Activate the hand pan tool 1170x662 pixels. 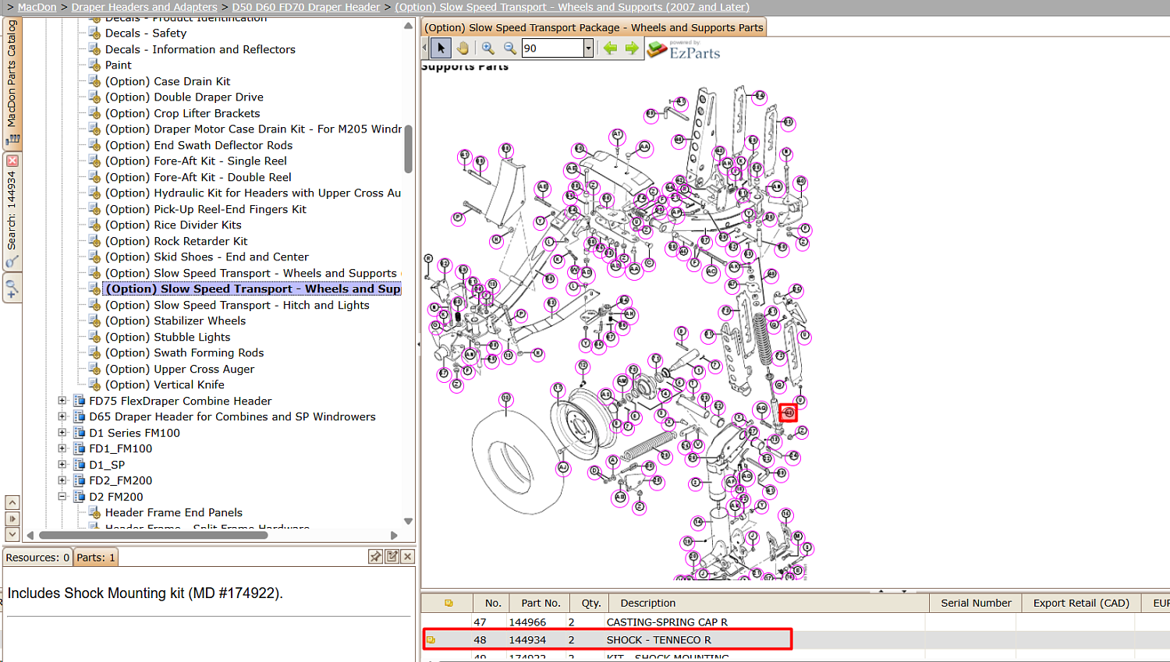click(463, 48)
